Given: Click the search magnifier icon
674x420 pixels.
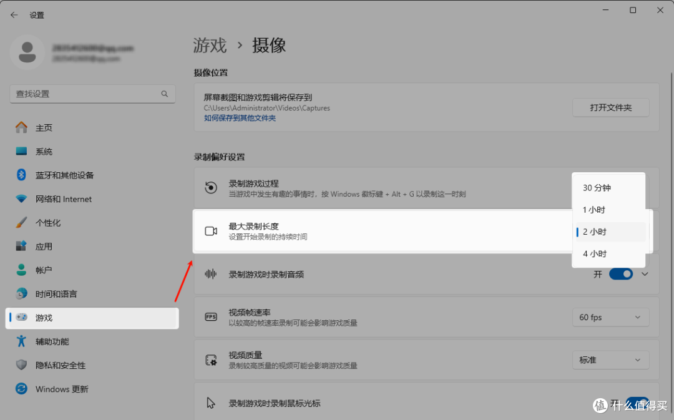Looking at the screenshot, I should (165, 94).
